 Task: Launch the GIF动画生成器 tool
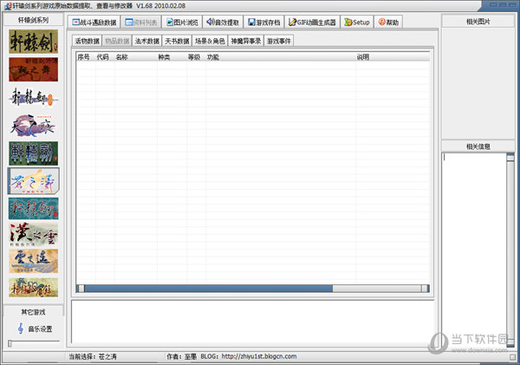click(311, 22)
